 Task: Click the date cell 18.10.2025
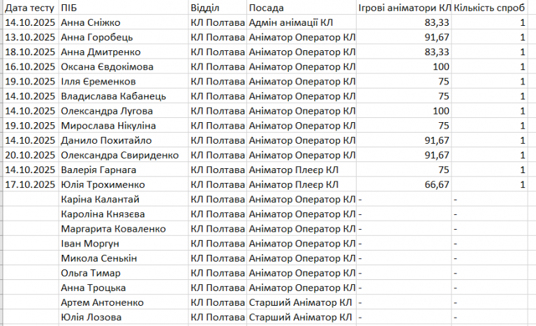click(29, 52)
